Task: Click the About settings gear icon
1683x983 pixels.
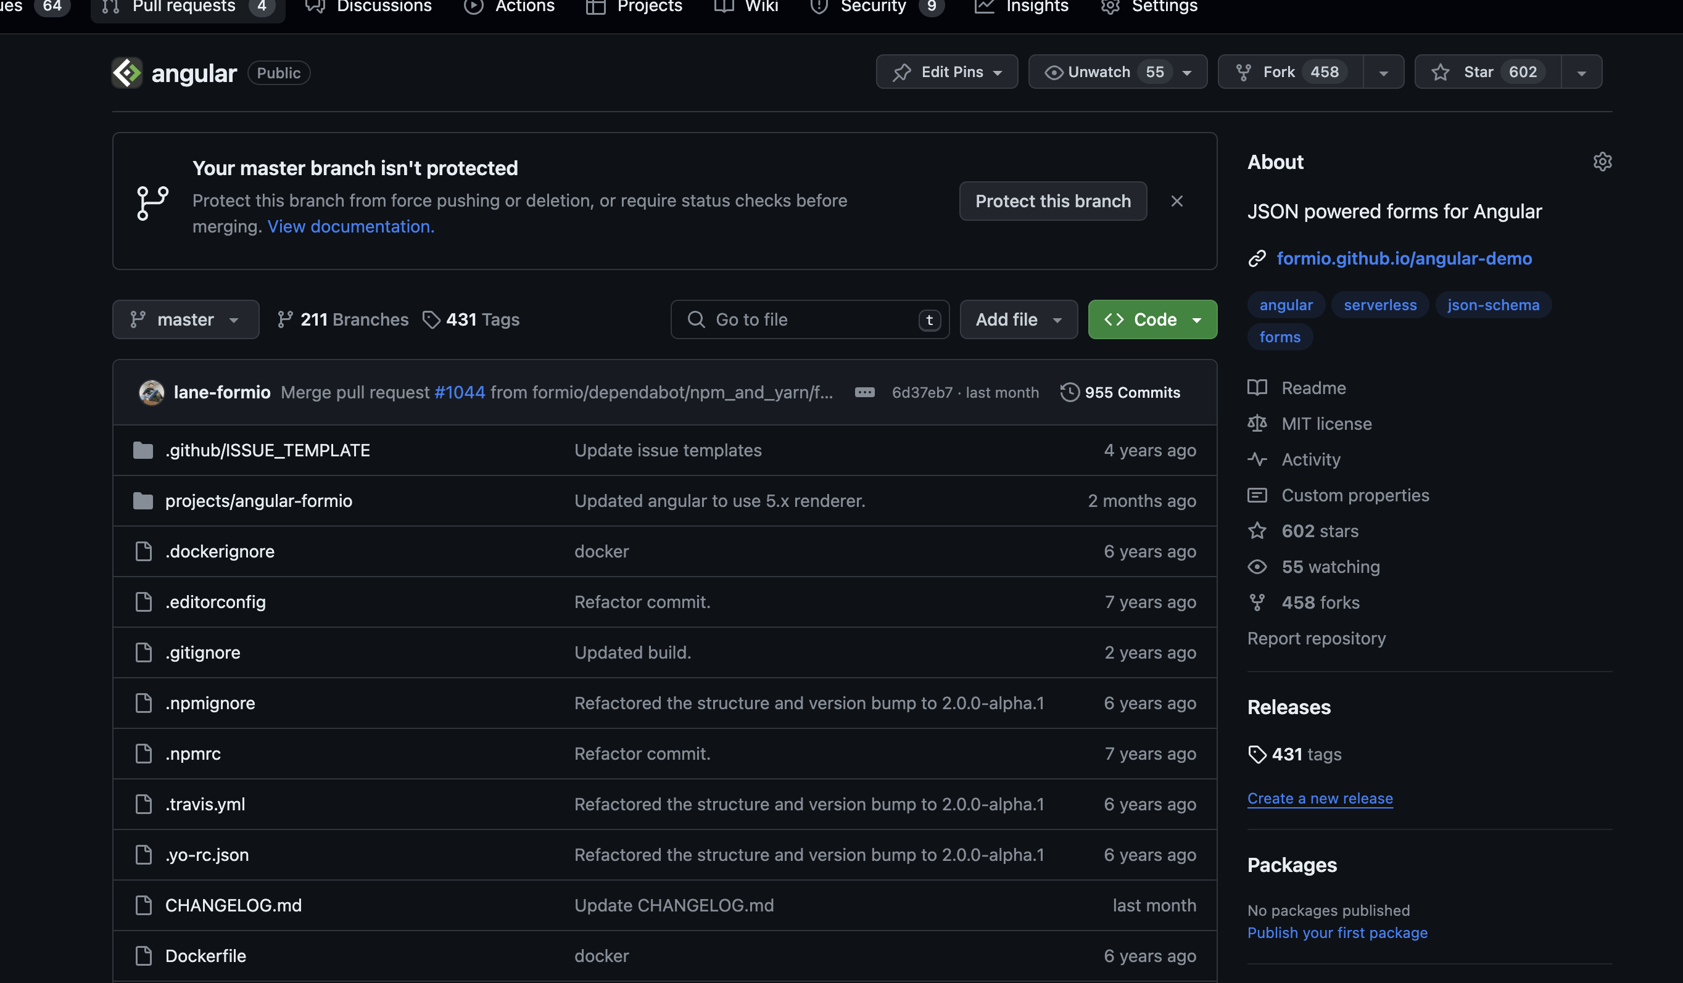Action: [1602, 162]
